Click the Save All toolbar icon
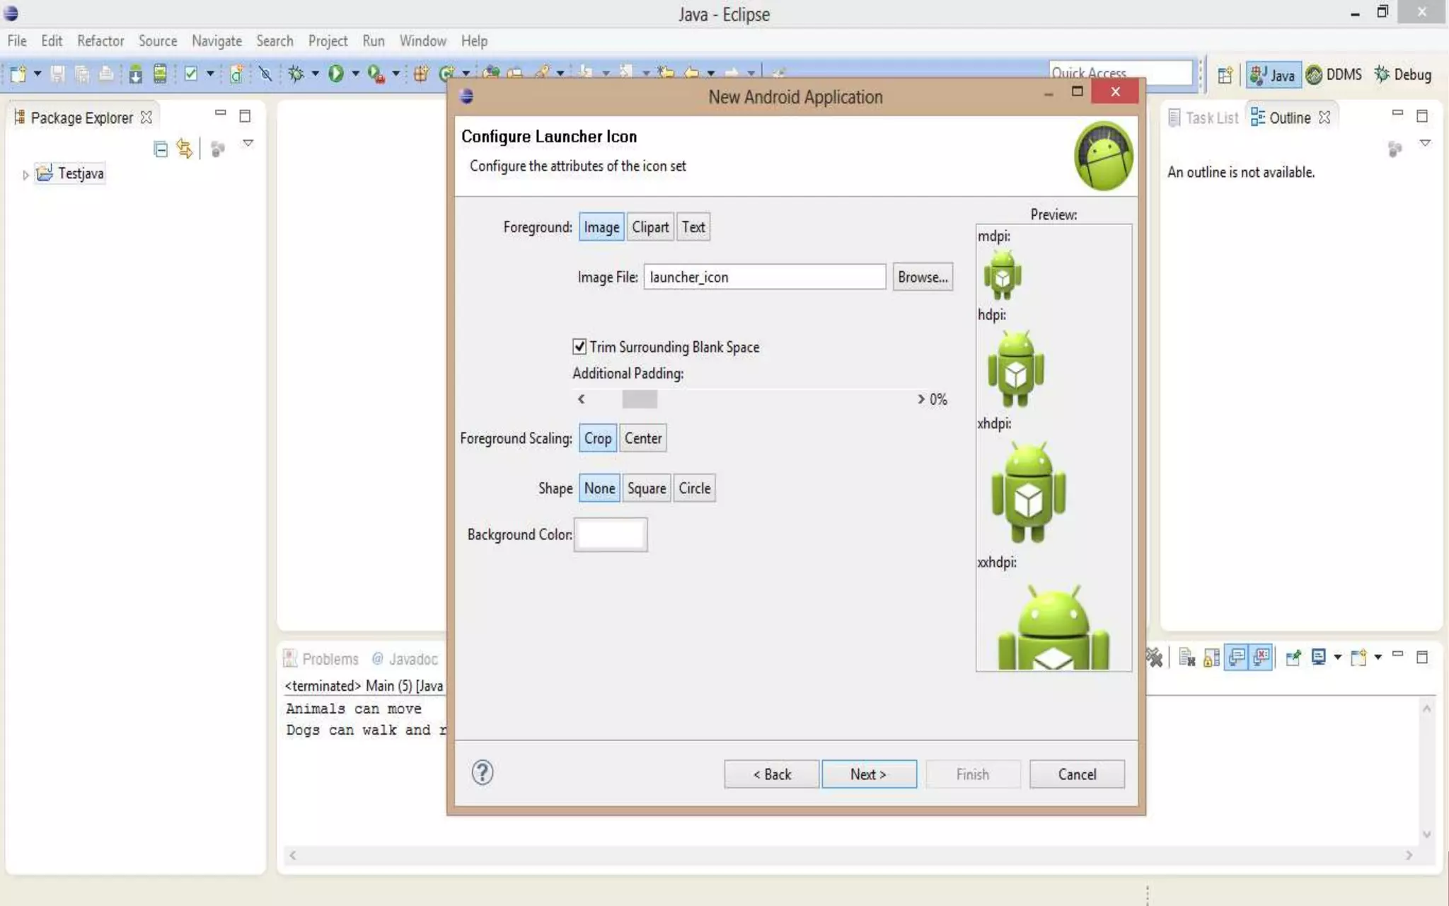 (82, 74)
